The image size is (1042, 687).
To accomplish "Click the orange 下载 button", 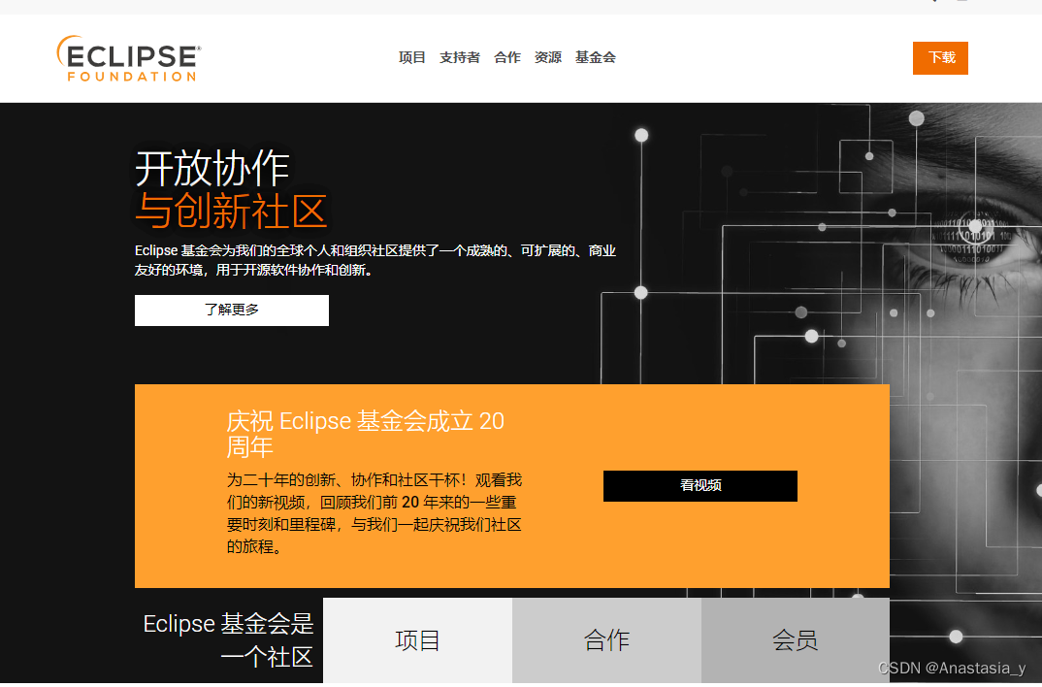I will (940, 58).
